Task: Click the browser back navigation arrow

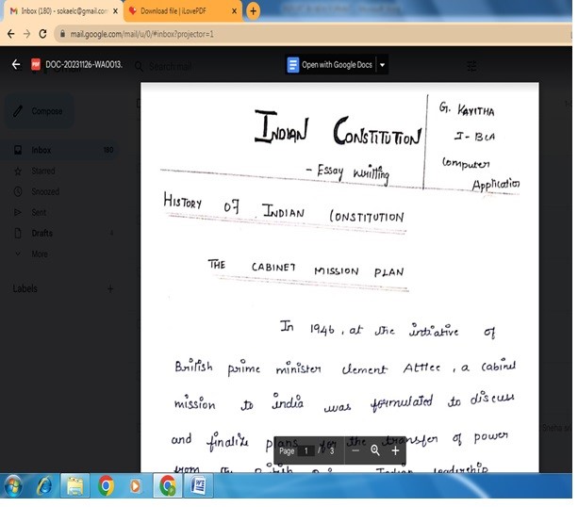Action: (x=9, y=33)
